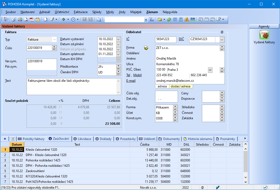
Task: Switch to Likvidace tab
Action: point(82,139)
